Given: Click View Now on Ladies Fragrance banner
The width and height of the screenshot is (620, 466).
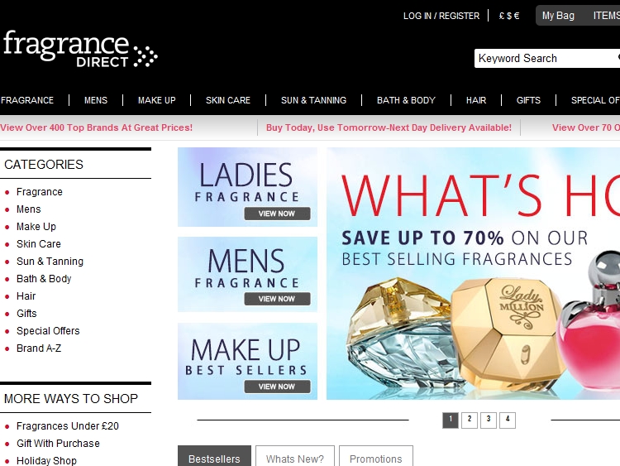Looking at the screenshot, I should (277, 214).
